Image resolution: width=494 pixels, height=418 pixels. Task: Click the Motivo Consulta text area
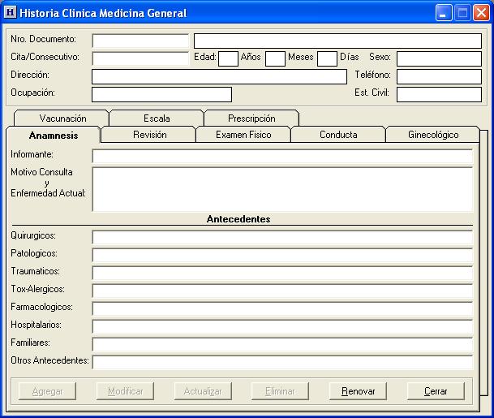pos(281,189)
